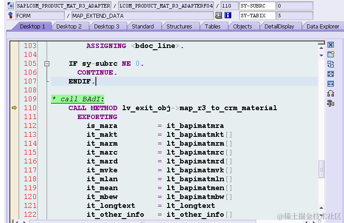Open the Objects tab
The width and height of the screenshot is (344, 223).
coord(242,27)
